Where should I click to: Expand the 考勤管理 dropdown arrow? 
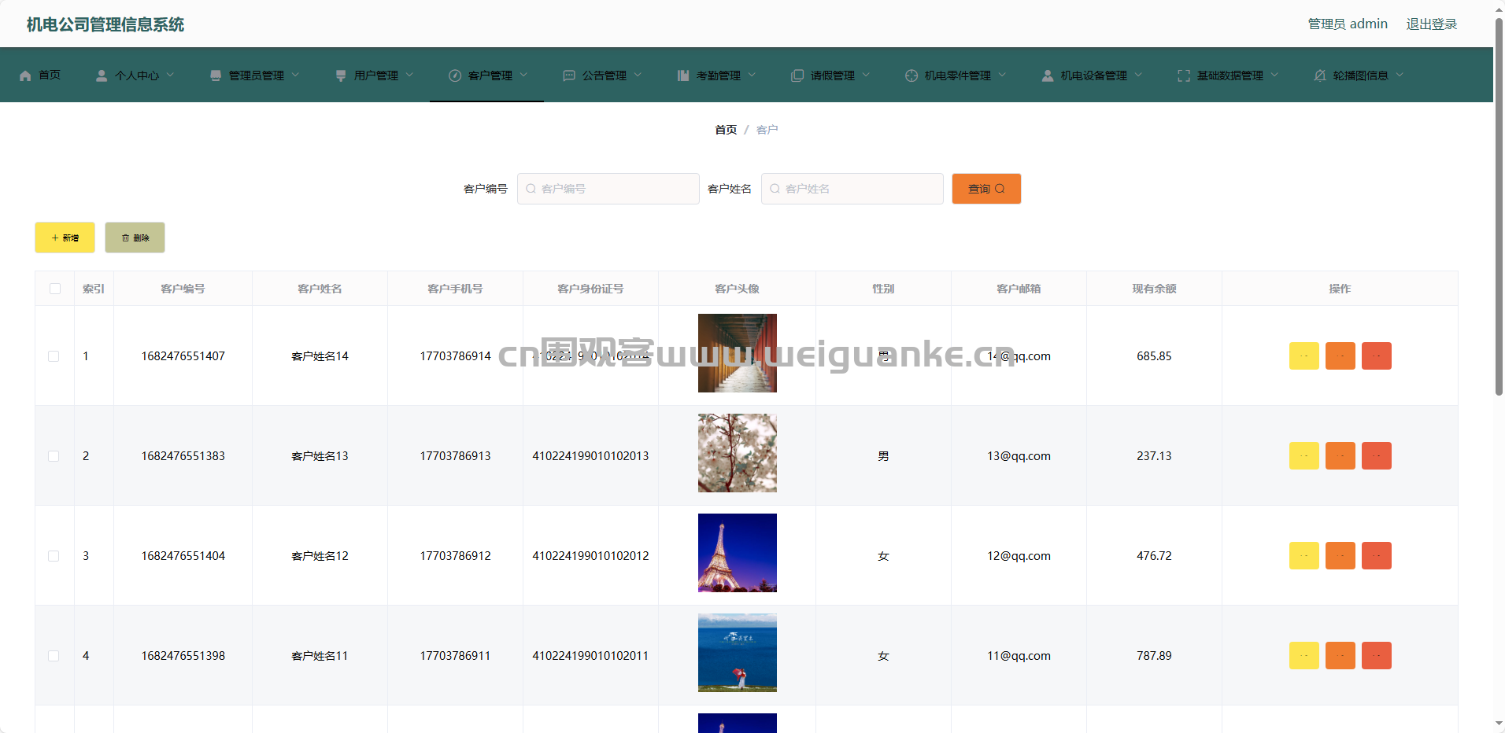tap(752, 75)
